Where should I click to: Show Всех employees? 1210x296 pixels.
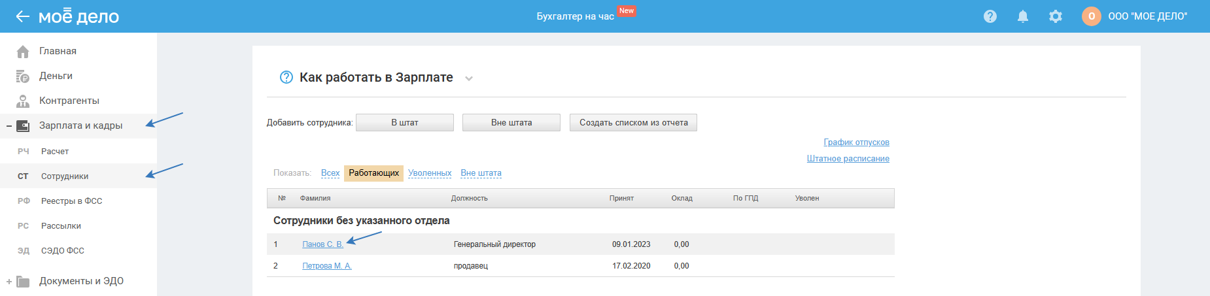click(330, 173)
